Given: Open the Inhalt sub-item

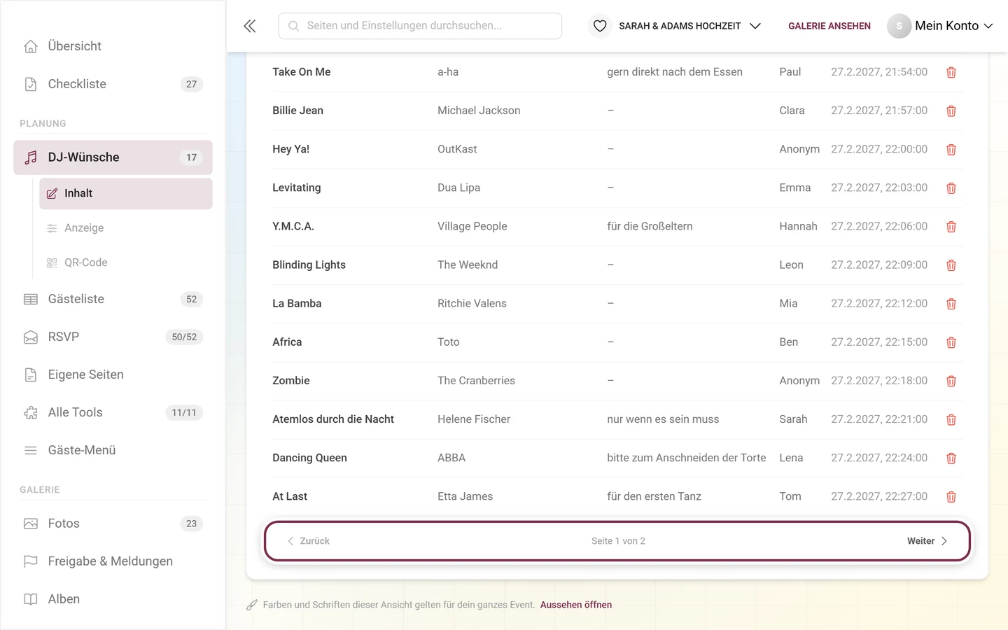Looking at the screenshot, I should point(126,193).
